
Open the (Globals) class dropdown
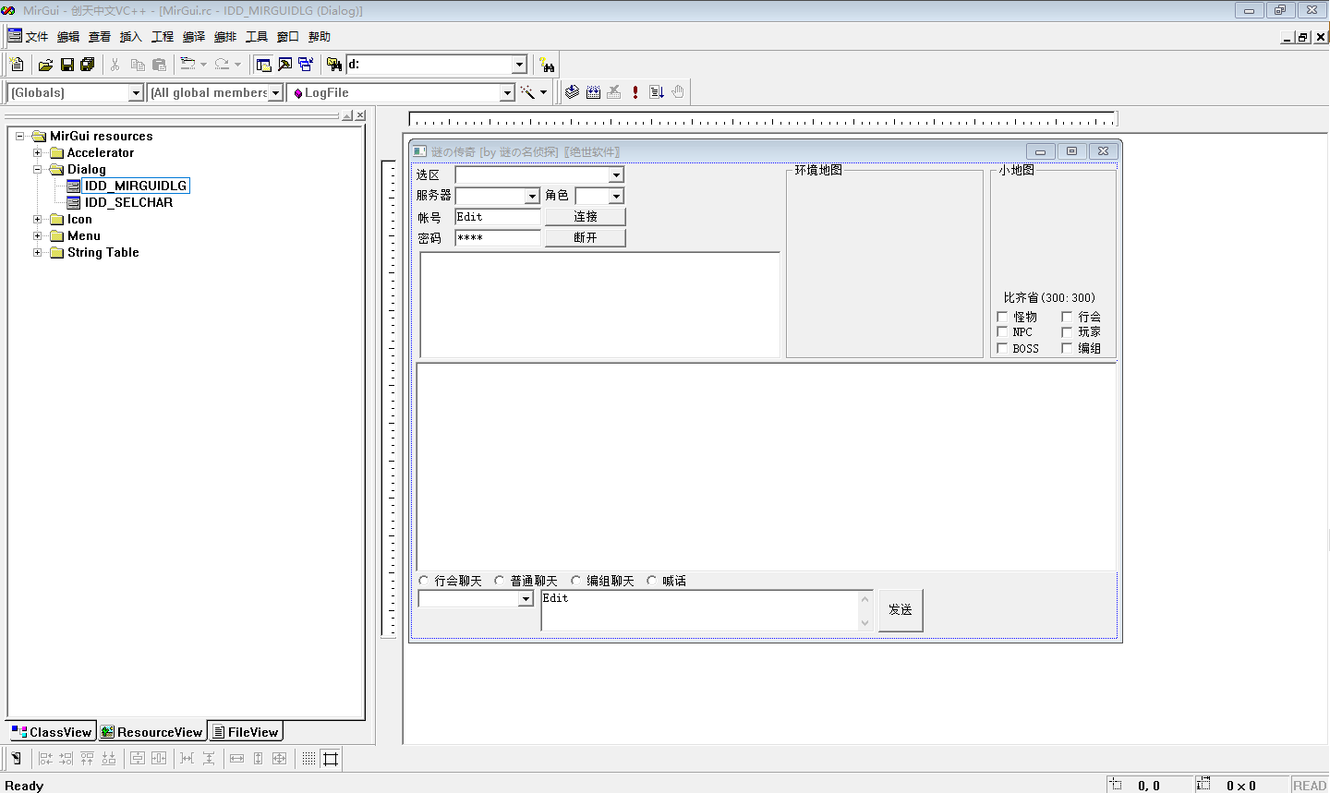(x=136, y=92)
